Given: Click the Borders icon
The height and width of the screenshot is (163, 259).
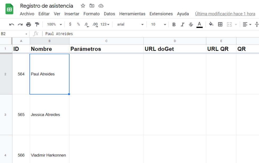Looking at the screenshot, I should tap(220, 24).
